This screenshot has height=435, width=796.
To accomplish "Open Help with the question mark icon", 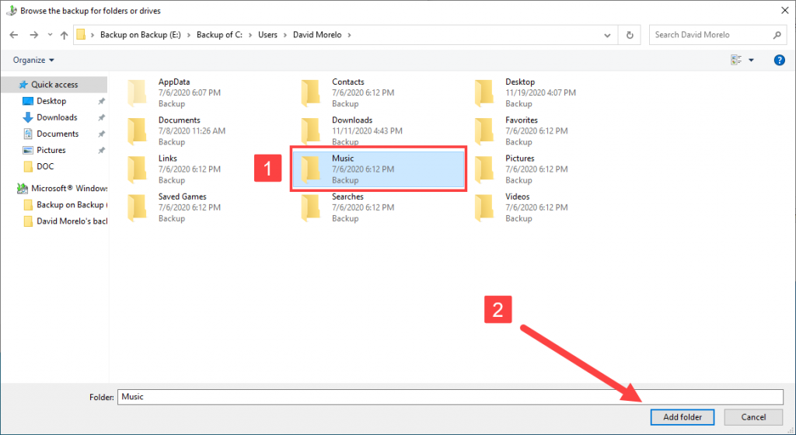I will [779, 60].
